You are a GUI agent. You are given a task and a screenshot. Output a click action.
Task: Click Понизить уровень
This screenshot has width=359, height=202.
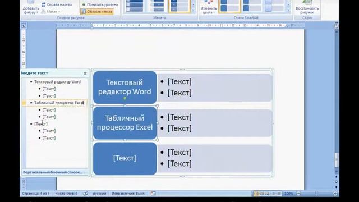[100, 4]
